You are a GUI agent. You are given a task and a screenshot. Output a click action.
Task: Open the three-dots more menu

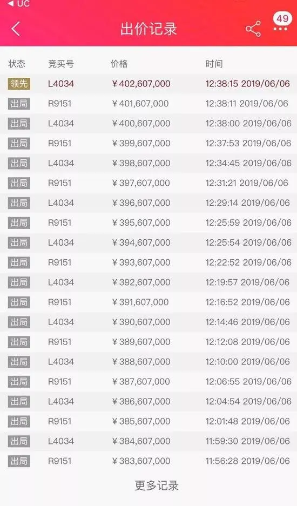[280, 29]
